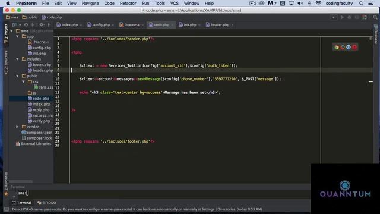
Task: Collapse the css folder arrow
Action: click(23, 81)
